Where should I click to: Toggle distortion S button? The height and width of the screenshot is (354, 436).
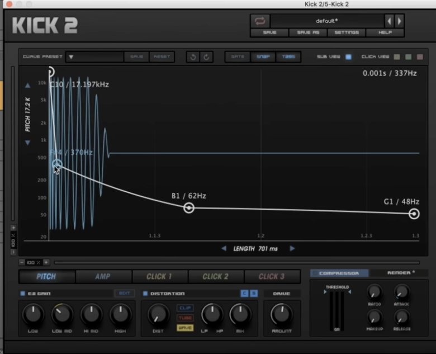(x=254, y=294)
